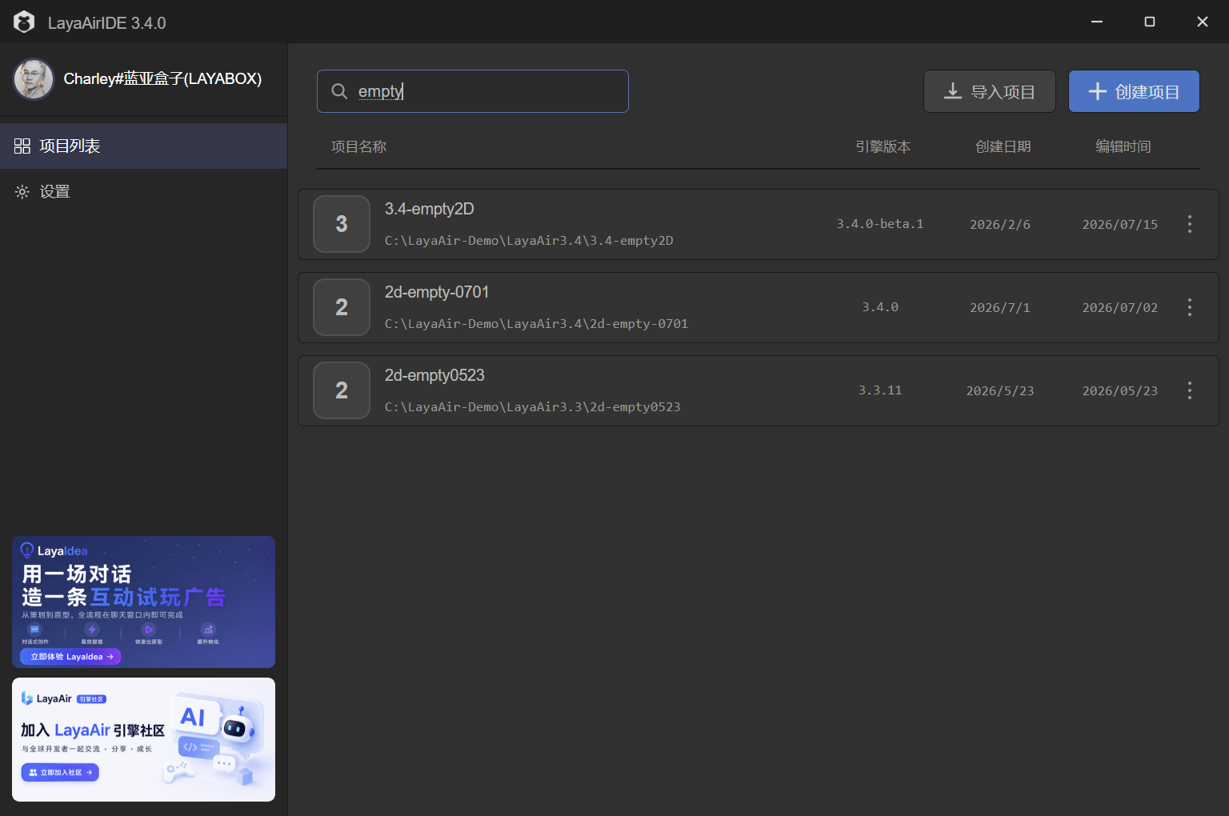The height and width of the screenshot is (816, 1229).
Task: Click the 立即加入社区 join button
Action: pyautogui.click(x=60, y=773)
